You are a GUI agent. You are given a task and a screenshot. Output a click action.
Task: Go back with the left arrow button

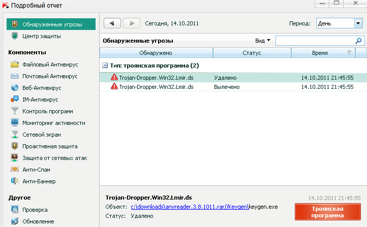(112, 23)
